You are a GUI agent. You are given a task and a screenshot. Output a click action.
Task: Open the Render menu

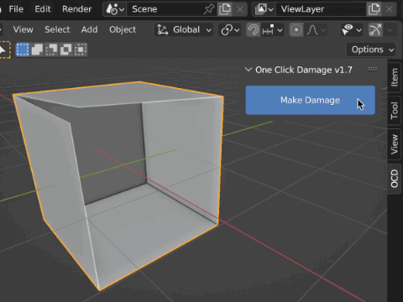77,9
